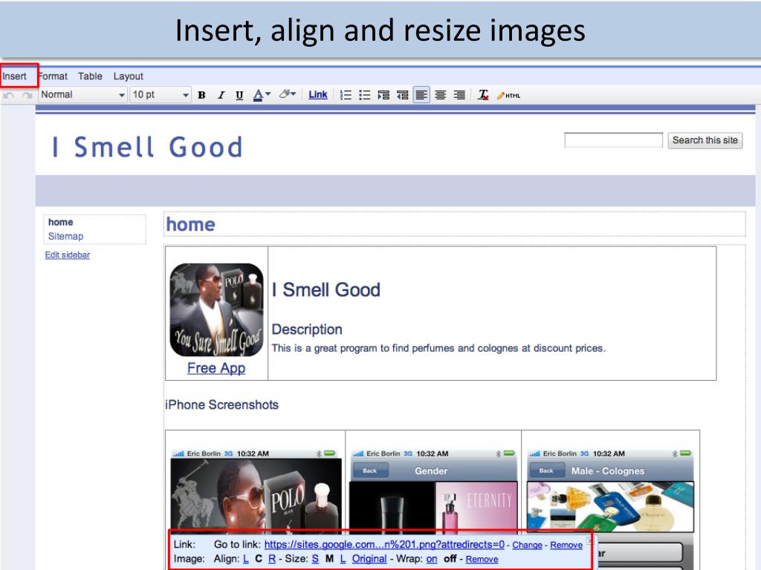Select the app icon image thumbnail
The image size is (761, 570).
[x=216, y=309]
